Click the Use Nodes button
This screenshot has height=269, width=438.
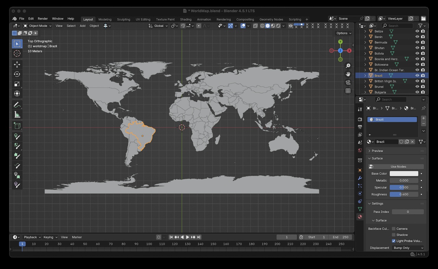tap(396, 167)
